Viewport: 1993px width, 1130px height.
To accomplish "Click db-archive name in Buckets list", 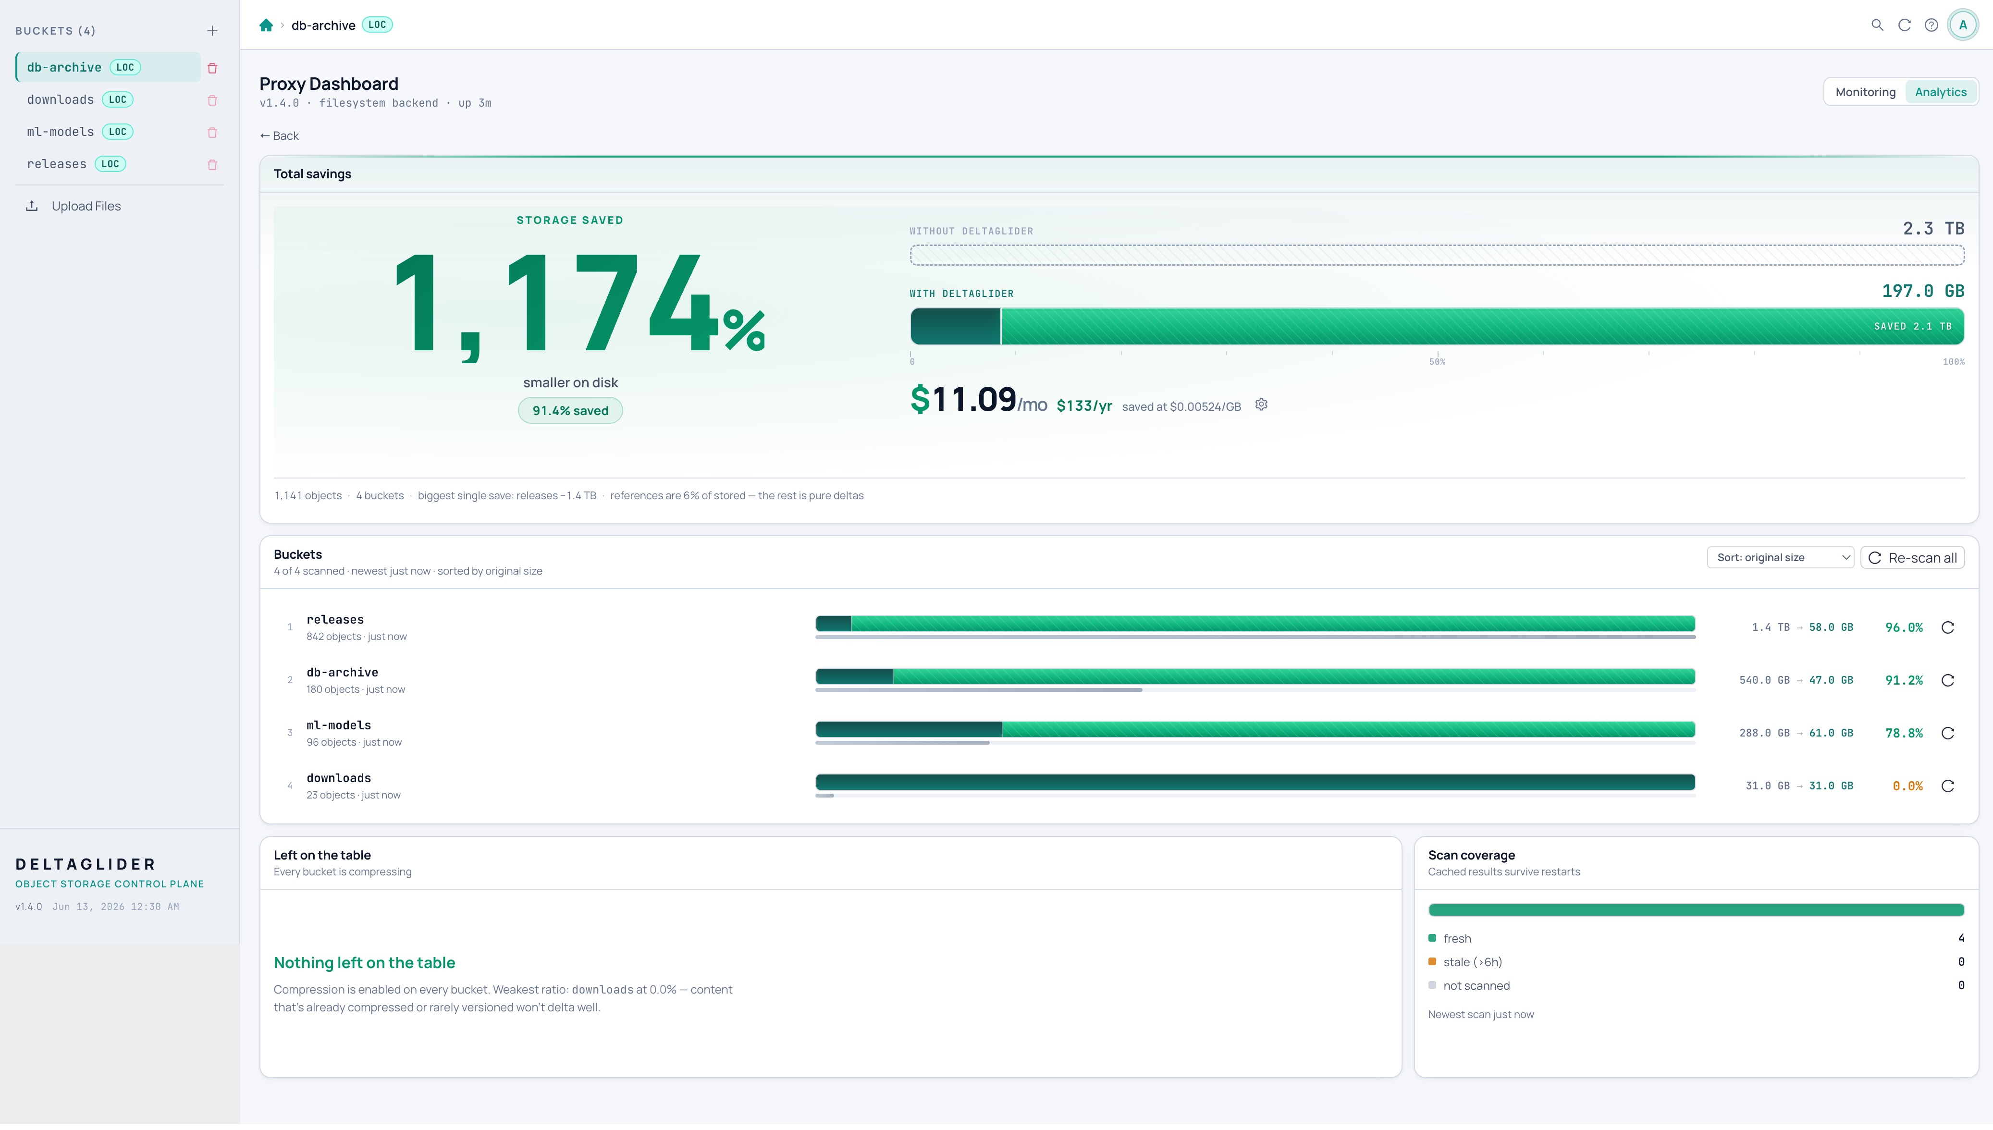I will 342,672.
